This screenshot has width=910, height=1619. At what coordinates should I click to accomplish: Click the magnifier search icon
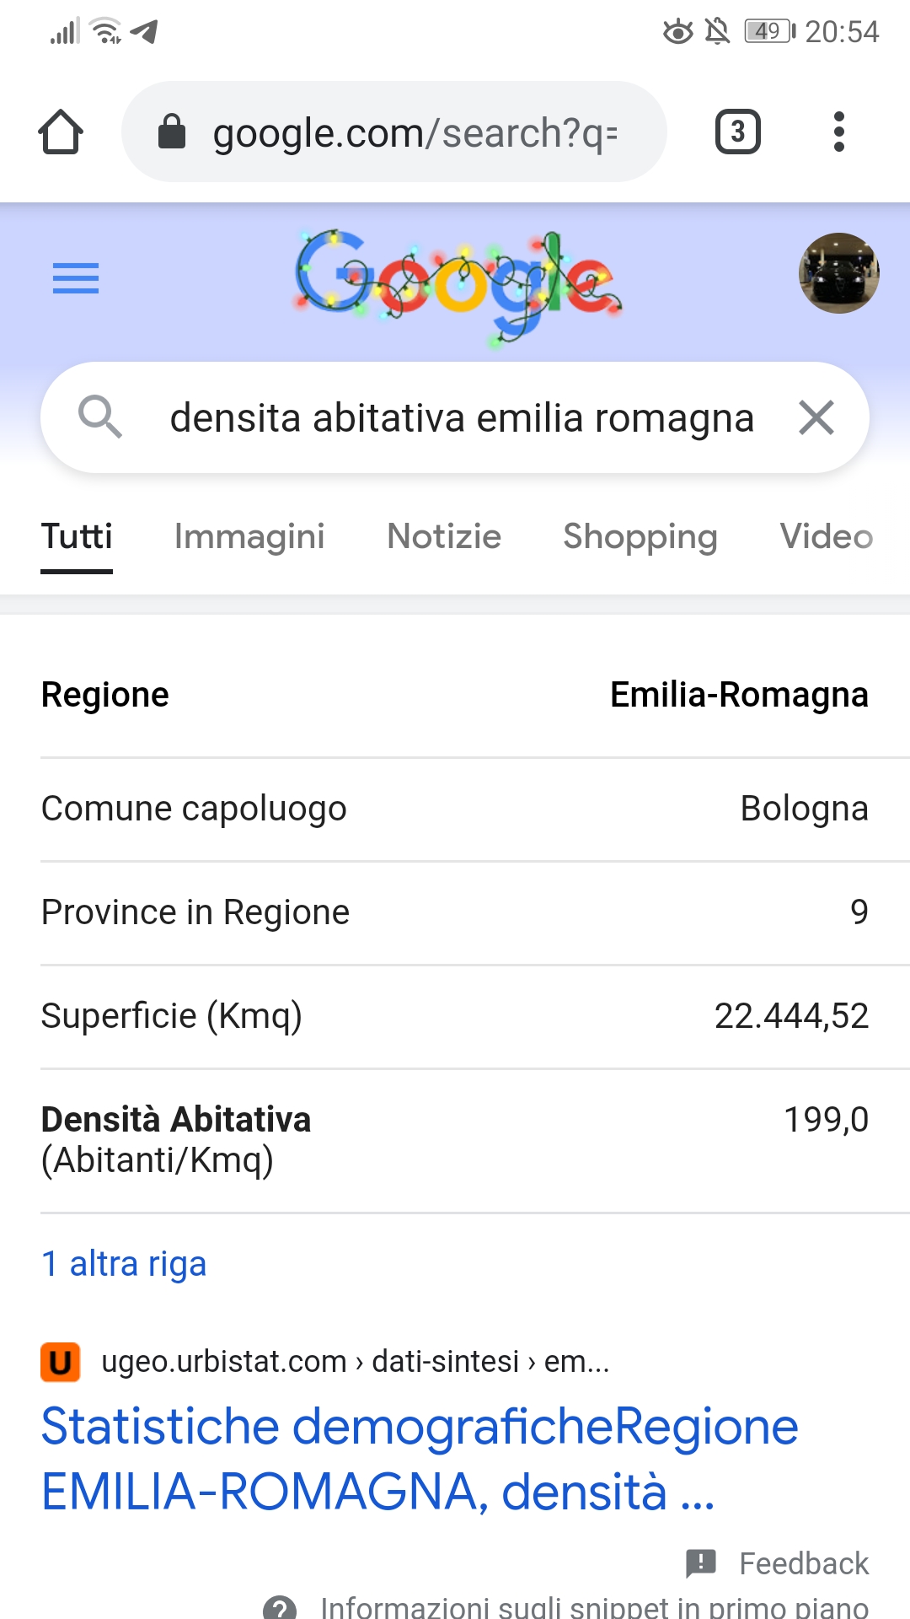(100, 417)
